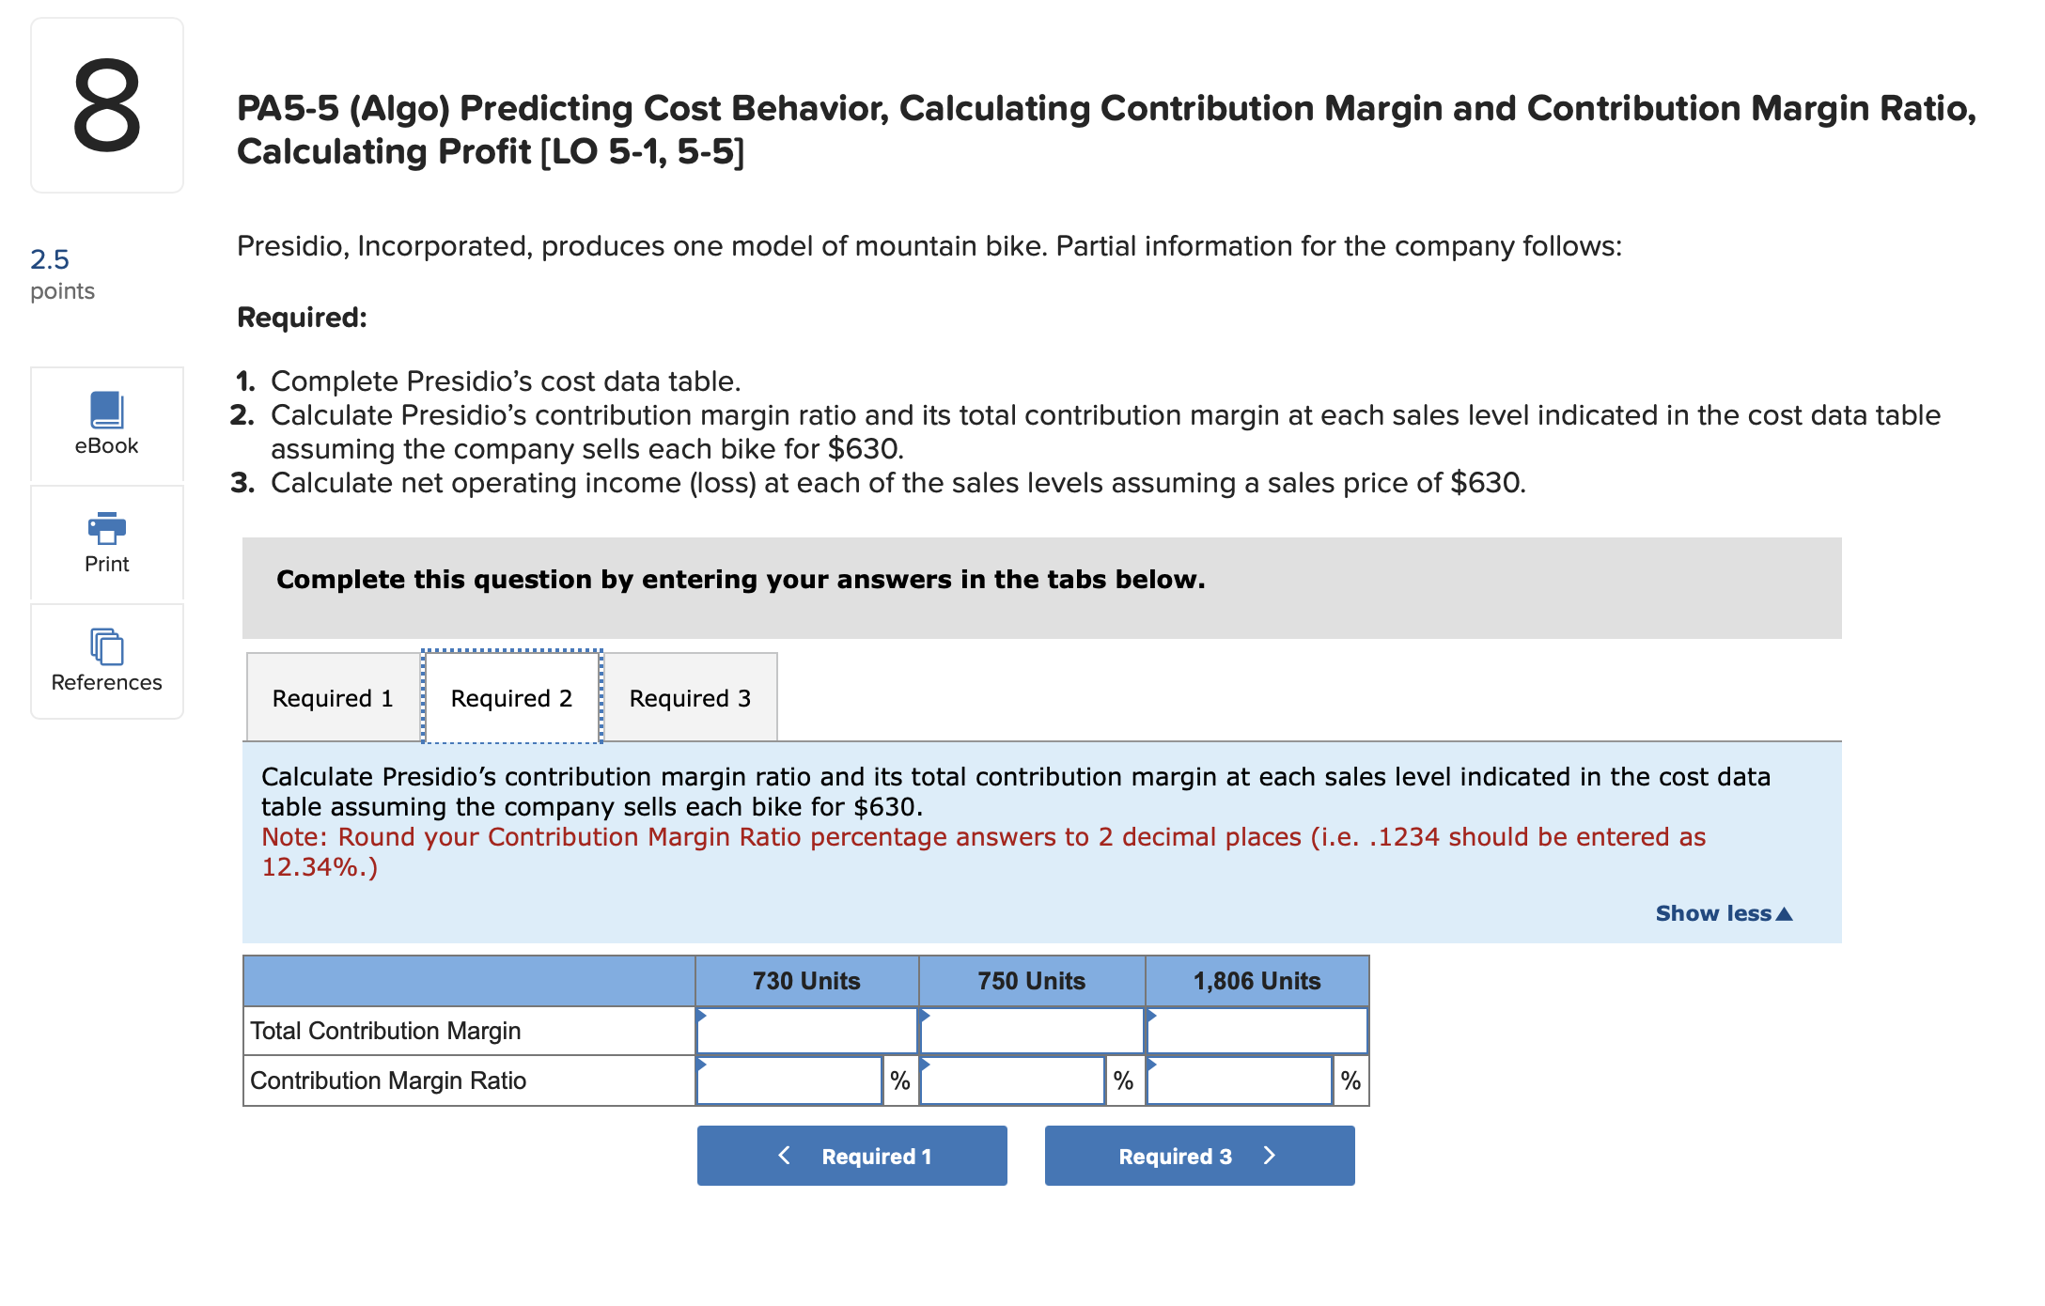
Task: Open the References panel
Action: [x=106, y=661]
